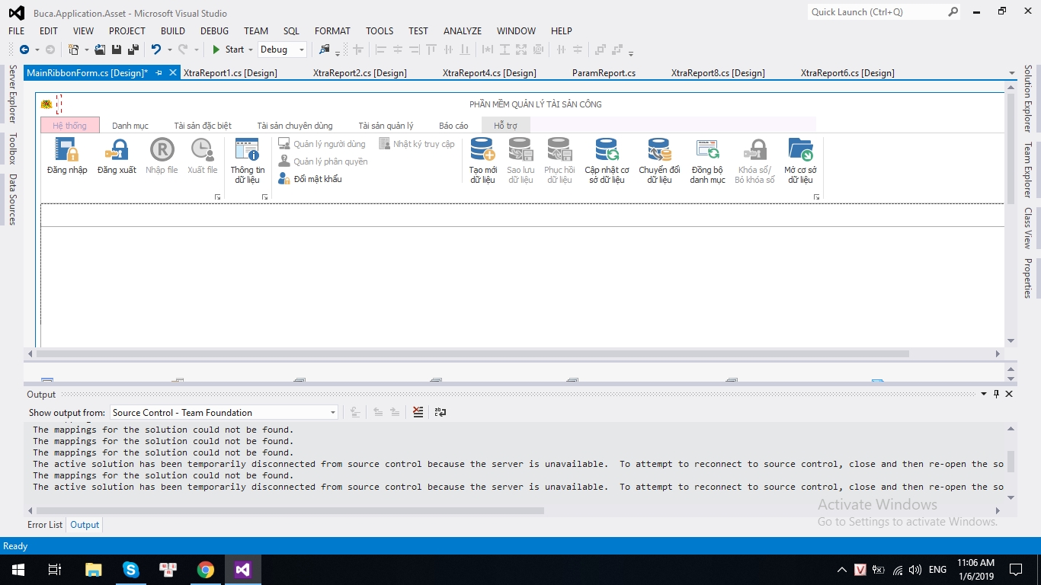The width and height of the screenshot is (1041, 585).
Task: Click the Open File toolbar icon
Action: point(100,50)
